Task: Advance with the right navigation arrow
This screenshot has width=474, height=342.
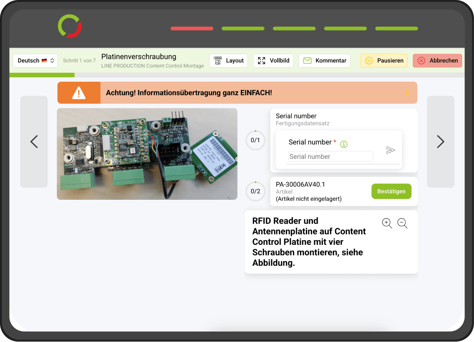Action: 441,141
